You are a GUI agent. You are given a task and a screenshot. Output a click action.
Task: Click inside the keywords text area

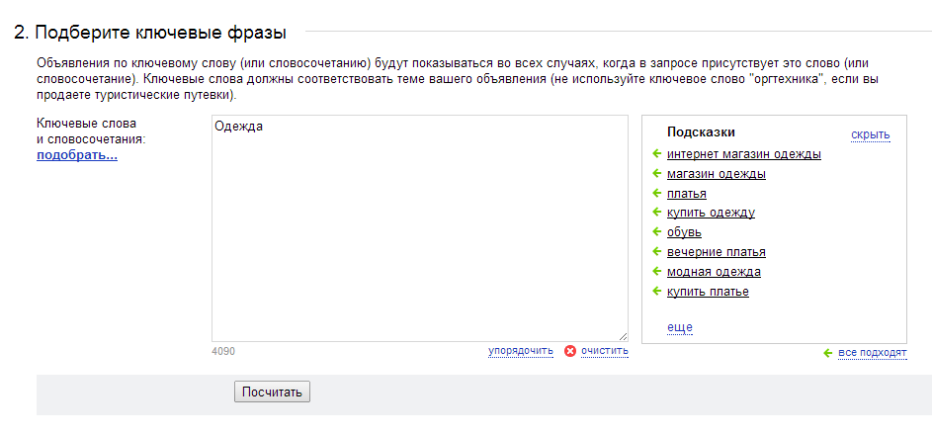[x=420, y=228]
